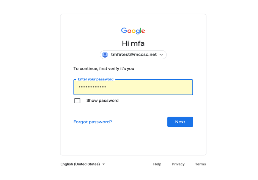Click the masked password dots
The image size is (258, 180).
93,87
